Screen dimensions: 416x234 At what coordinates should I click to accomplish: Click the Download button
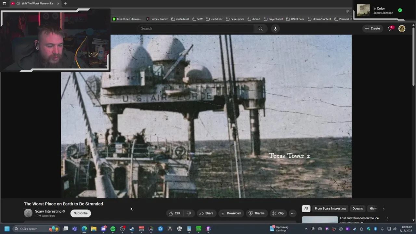click(x=231, y=214)
